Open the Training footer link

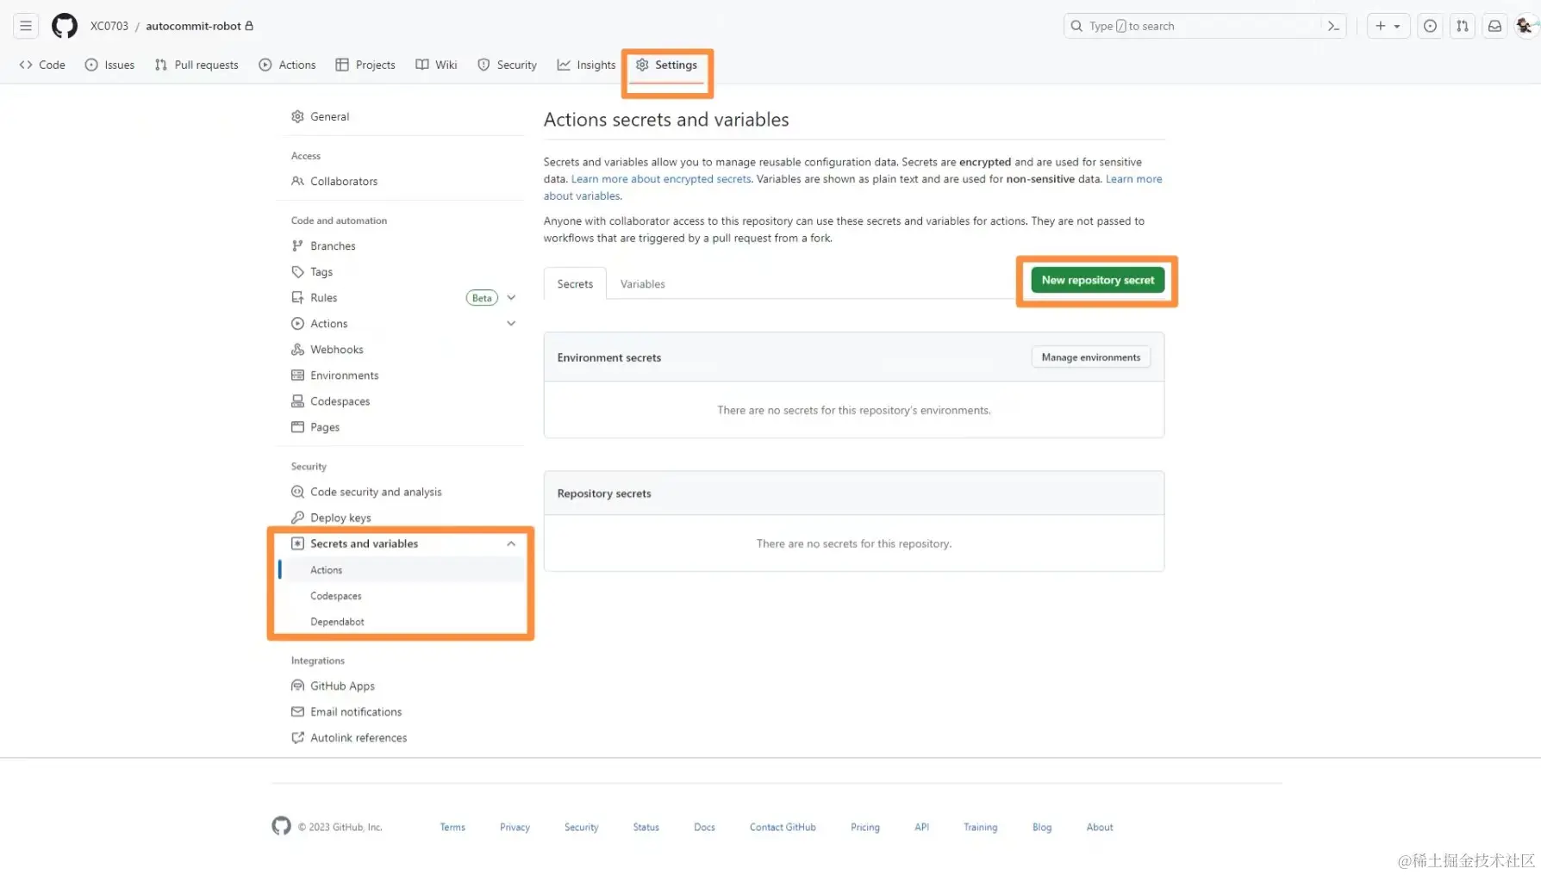coord(981,827)
